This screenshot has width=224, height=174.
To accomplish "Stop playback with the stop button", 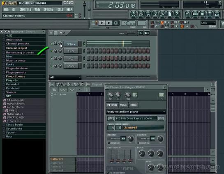I will coord(109,23).
